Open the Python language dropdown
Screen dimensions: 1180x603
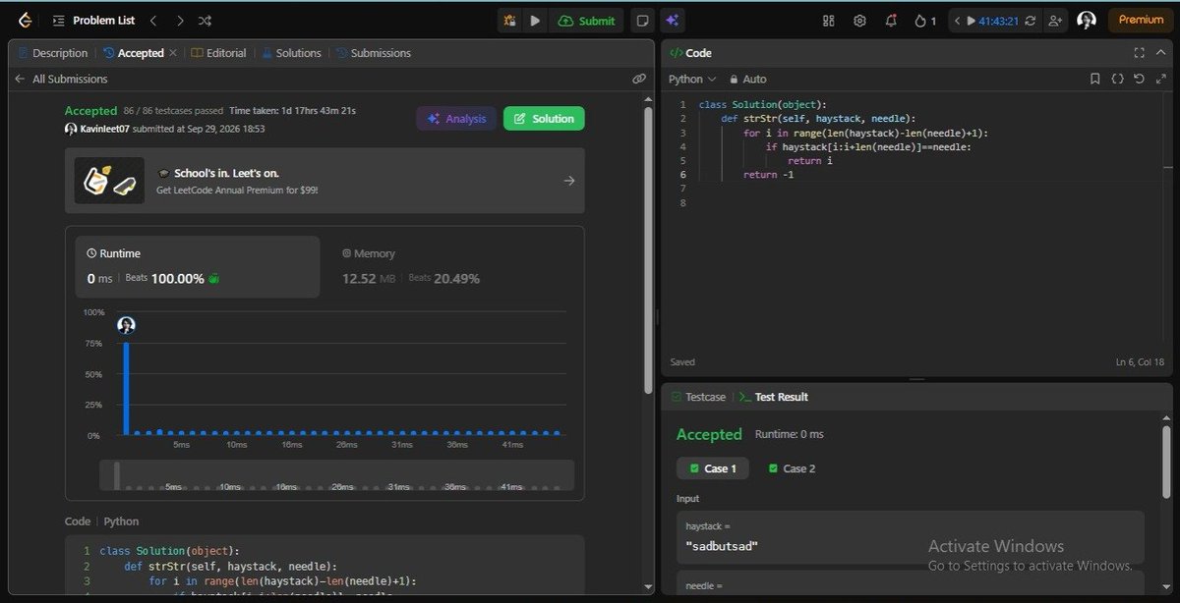(x=693, y=79)
